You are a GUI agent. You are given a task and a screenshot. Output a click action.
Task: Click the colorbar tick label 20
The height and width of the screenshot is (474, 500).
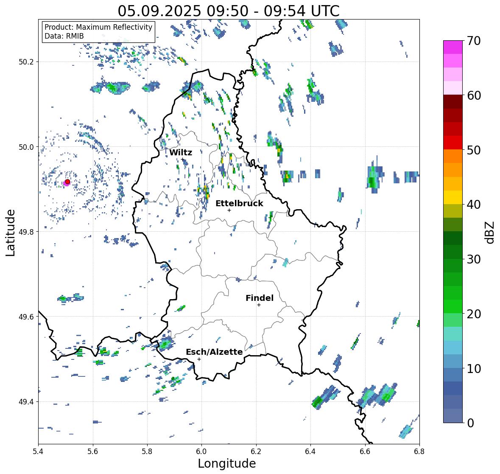[x=474, y=314]
